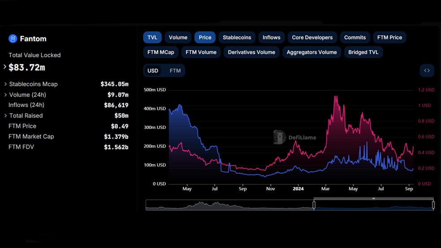Screen dimensions: 441x248
Task: Switch chart denomination to FTM
Action: point(175,71)
